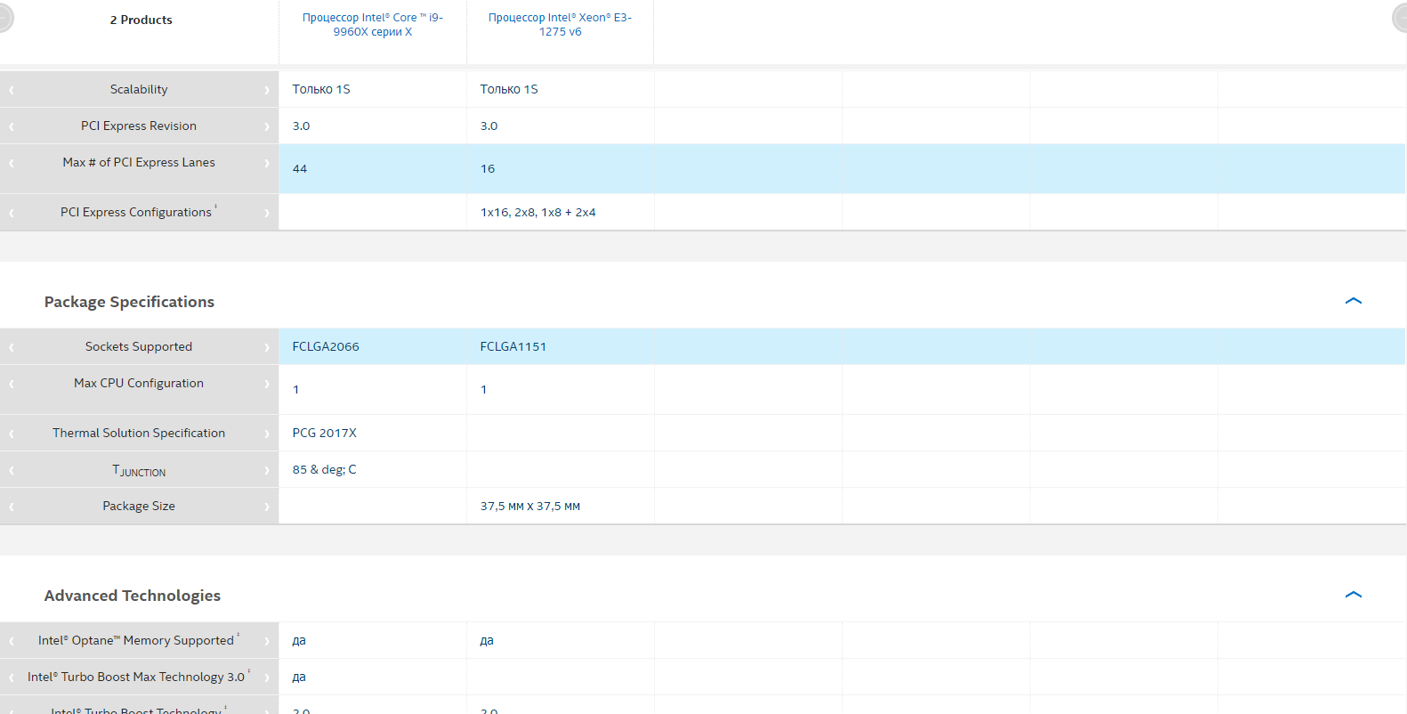Select the TJUNCTION row label
The image size is (1407, 714).
coord(139,470)
